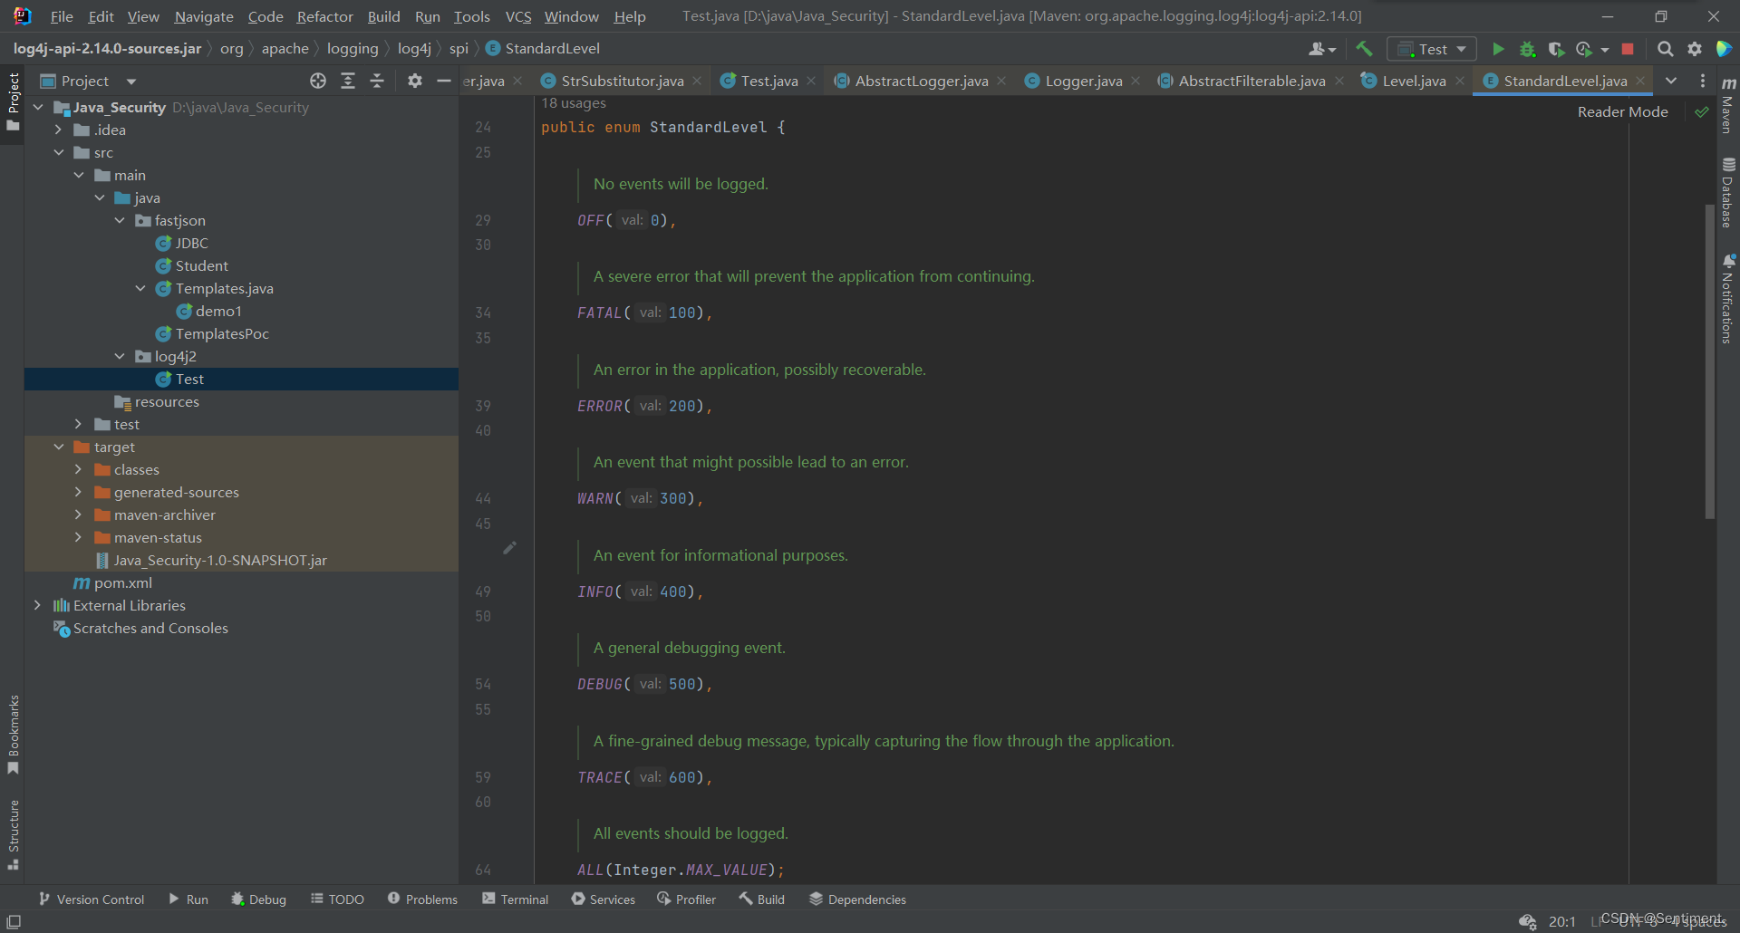
Task: Close the StandardLevel.java tab
Action: [x=1640, y=81]
